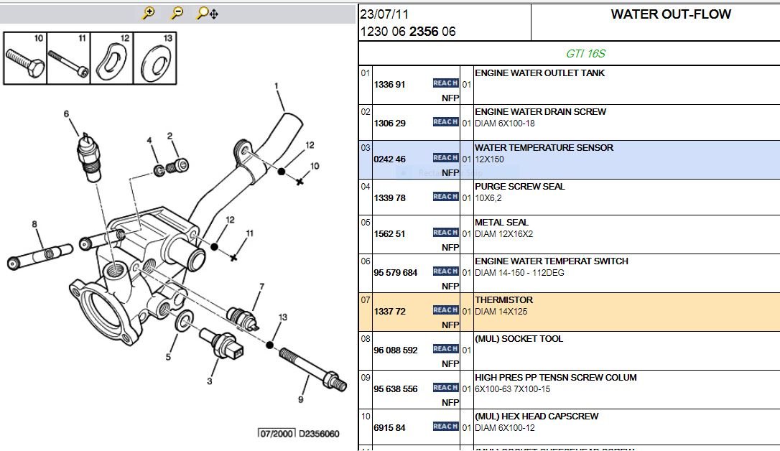Click diagram callout number 2 drain screw
The width and height of the screenshot is (780, 451).
170,136
